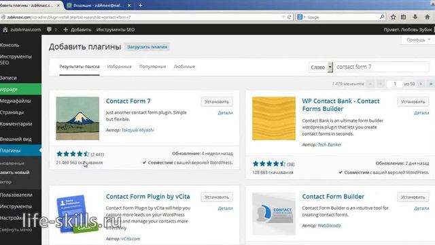The height and width of the screenshot is (245, 435).
Task: Open the Привет, Любовь Зубик account menu
Action: click(408, 29)
